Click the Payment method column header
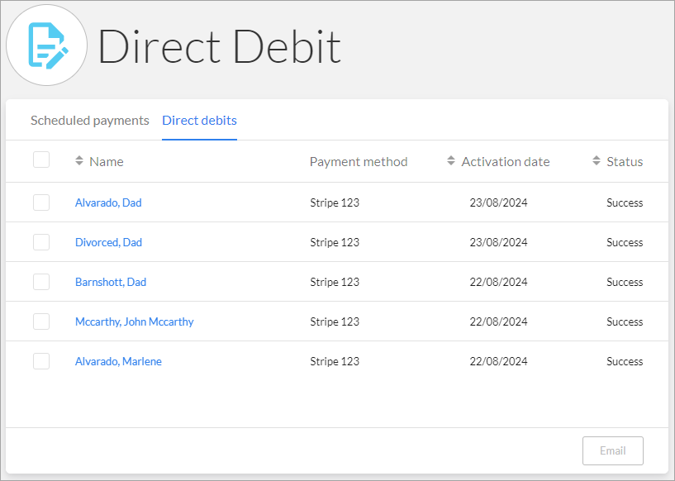The image size is (675, 481). tap(359, 161)
